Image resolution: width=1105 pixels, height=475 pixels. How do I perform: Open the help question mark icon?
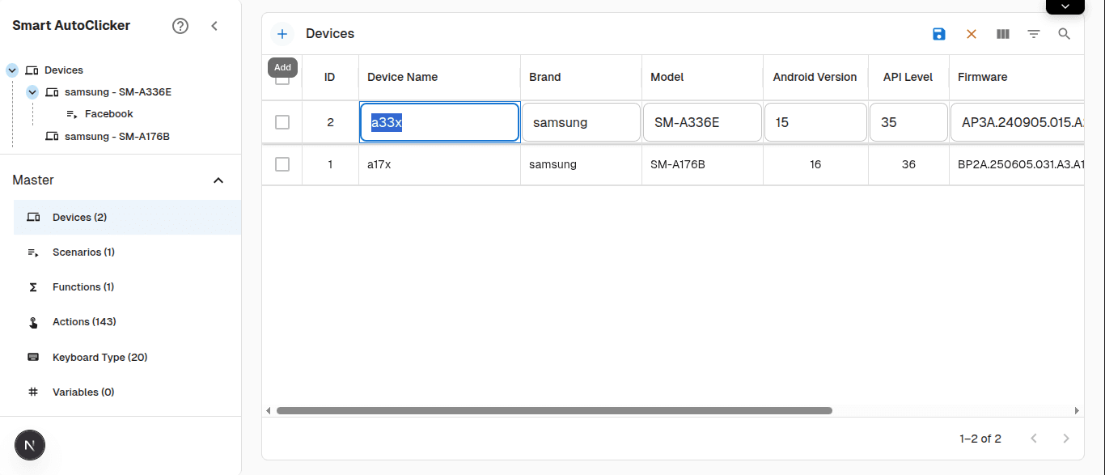[180, 26]
